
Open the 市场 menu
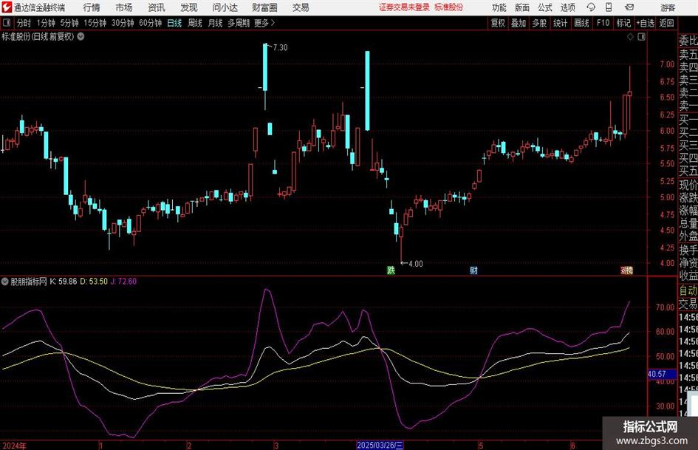coord(124,7)
